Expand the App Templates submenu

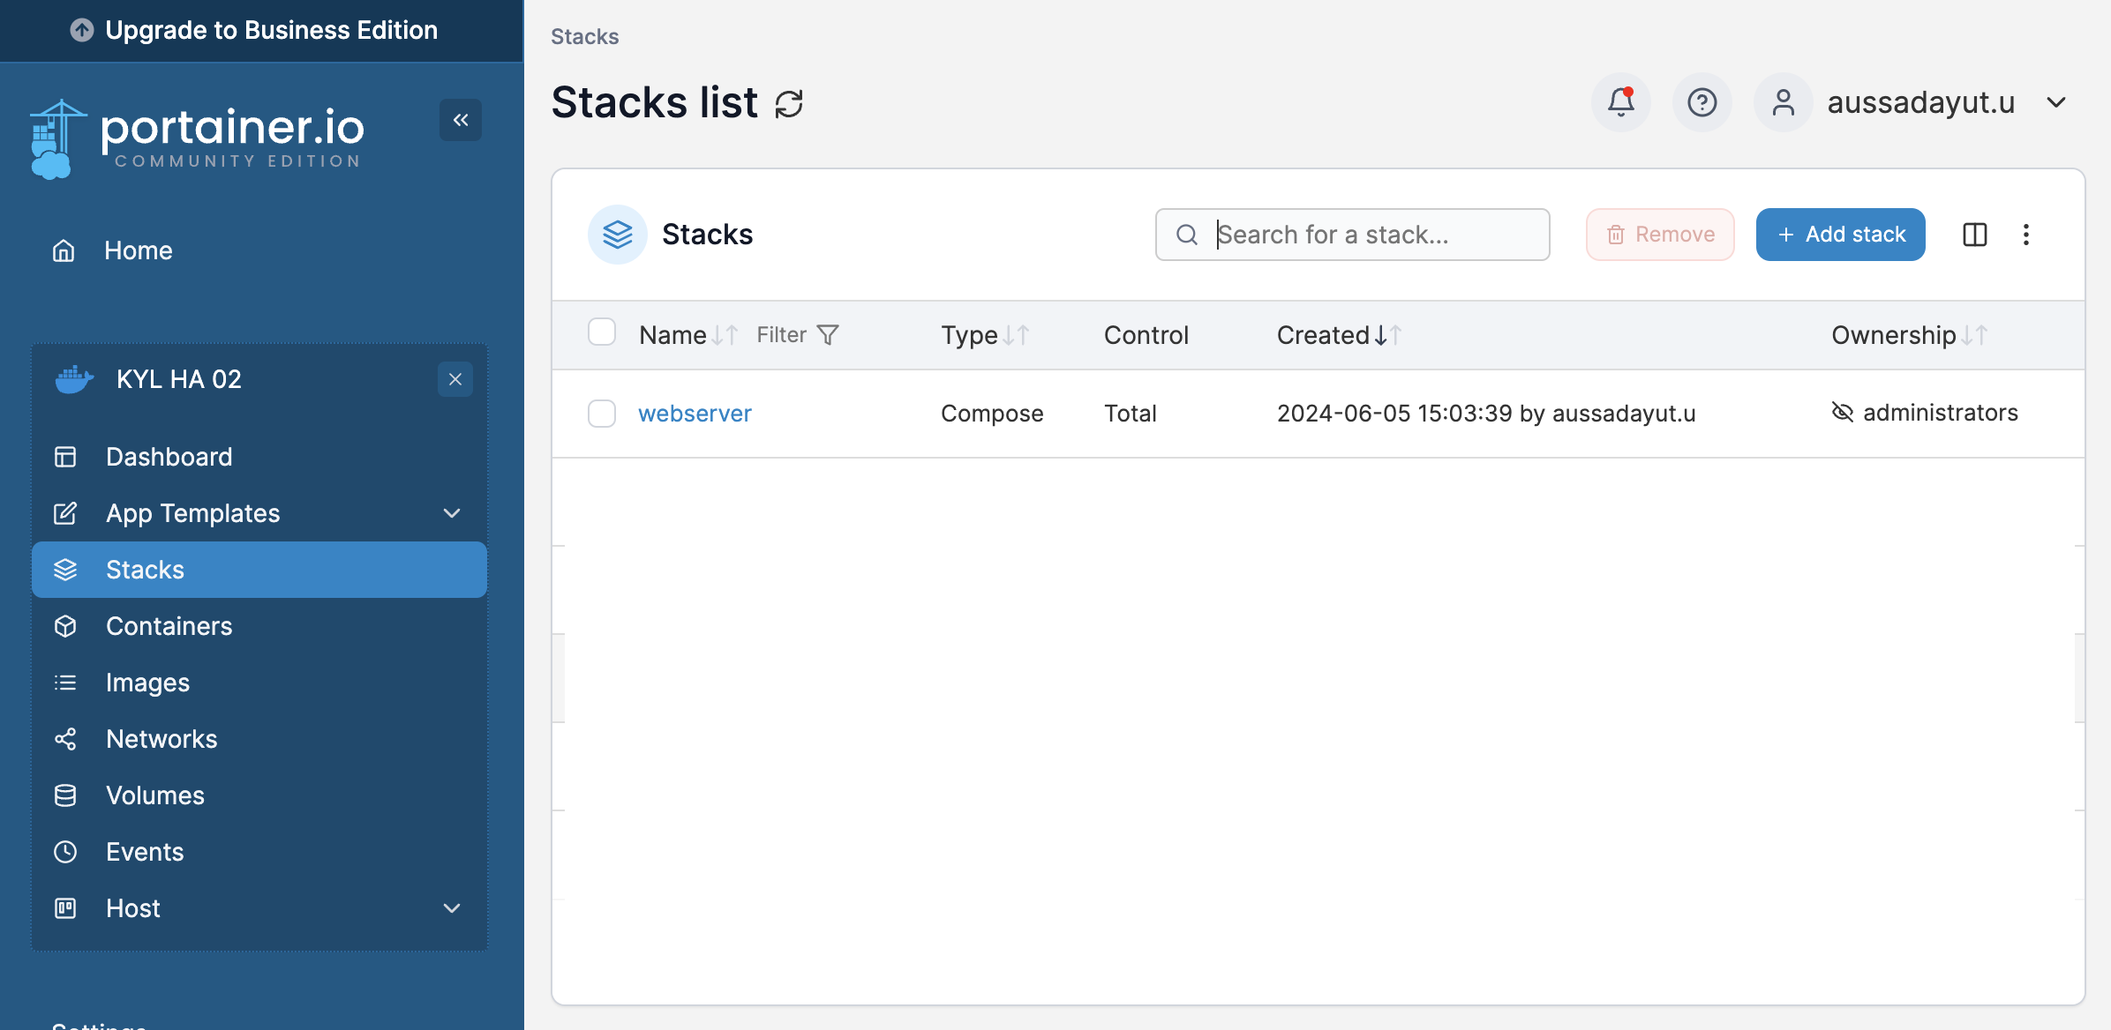coord(452,513)
